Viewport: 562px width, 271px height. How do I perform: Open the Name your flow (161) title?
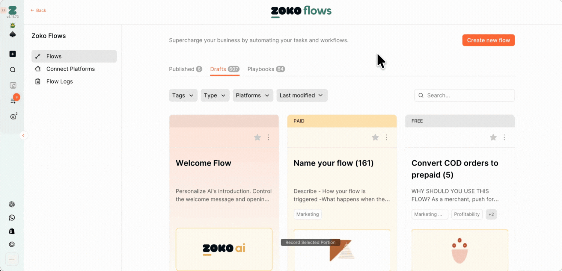334,163
